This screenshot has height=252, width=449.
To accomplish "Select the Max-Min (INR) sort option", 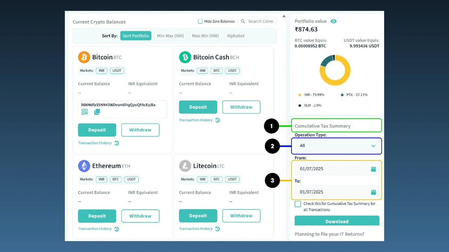I will 205,36.
